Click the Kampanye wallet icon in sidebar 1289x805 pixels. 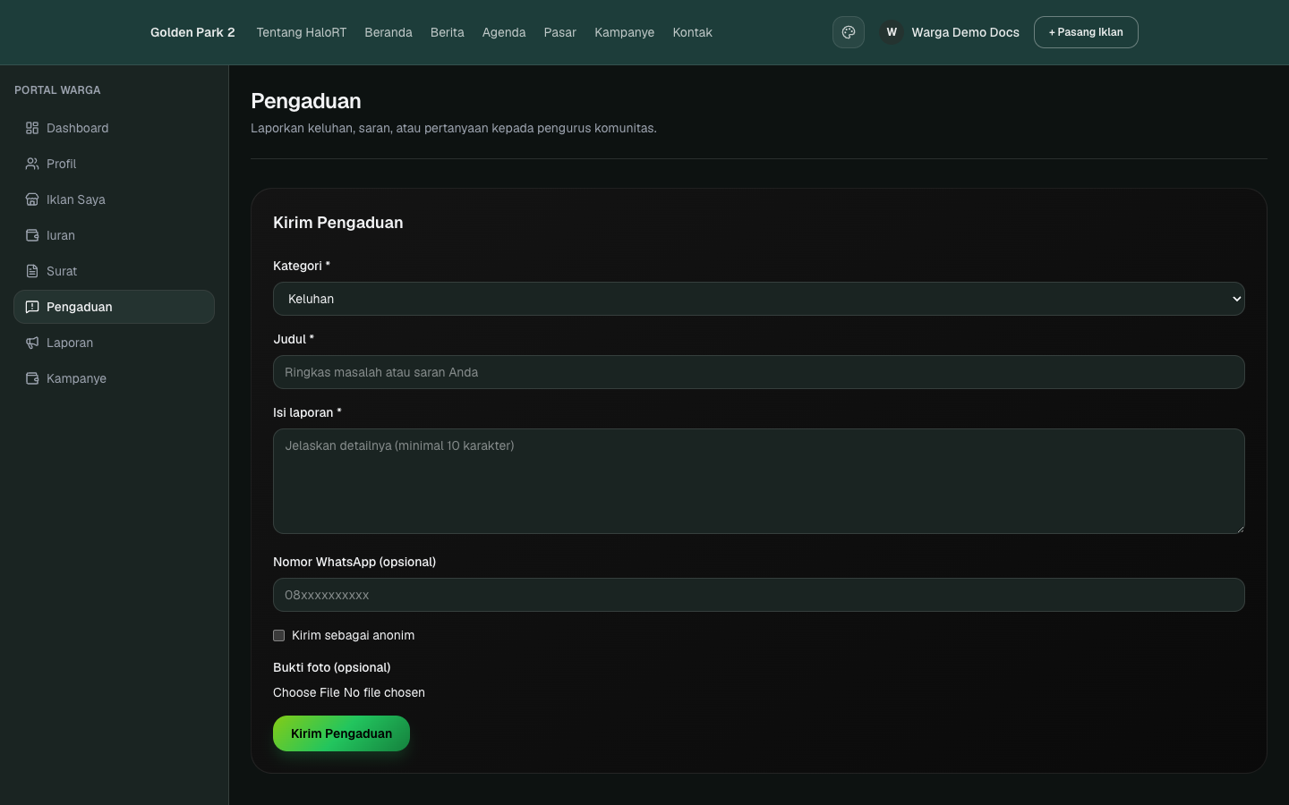[32, 378]
